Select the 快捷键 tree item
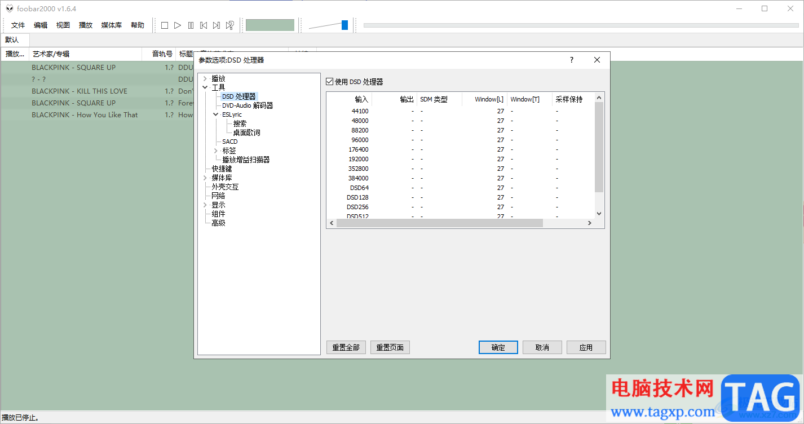 click(222, 169)
